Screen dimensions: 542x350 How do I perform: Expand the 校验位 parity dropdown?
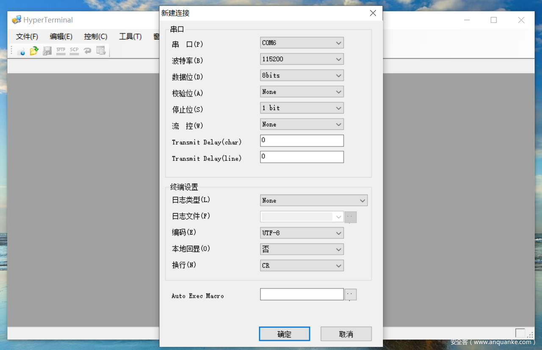(x=301, y=92)
